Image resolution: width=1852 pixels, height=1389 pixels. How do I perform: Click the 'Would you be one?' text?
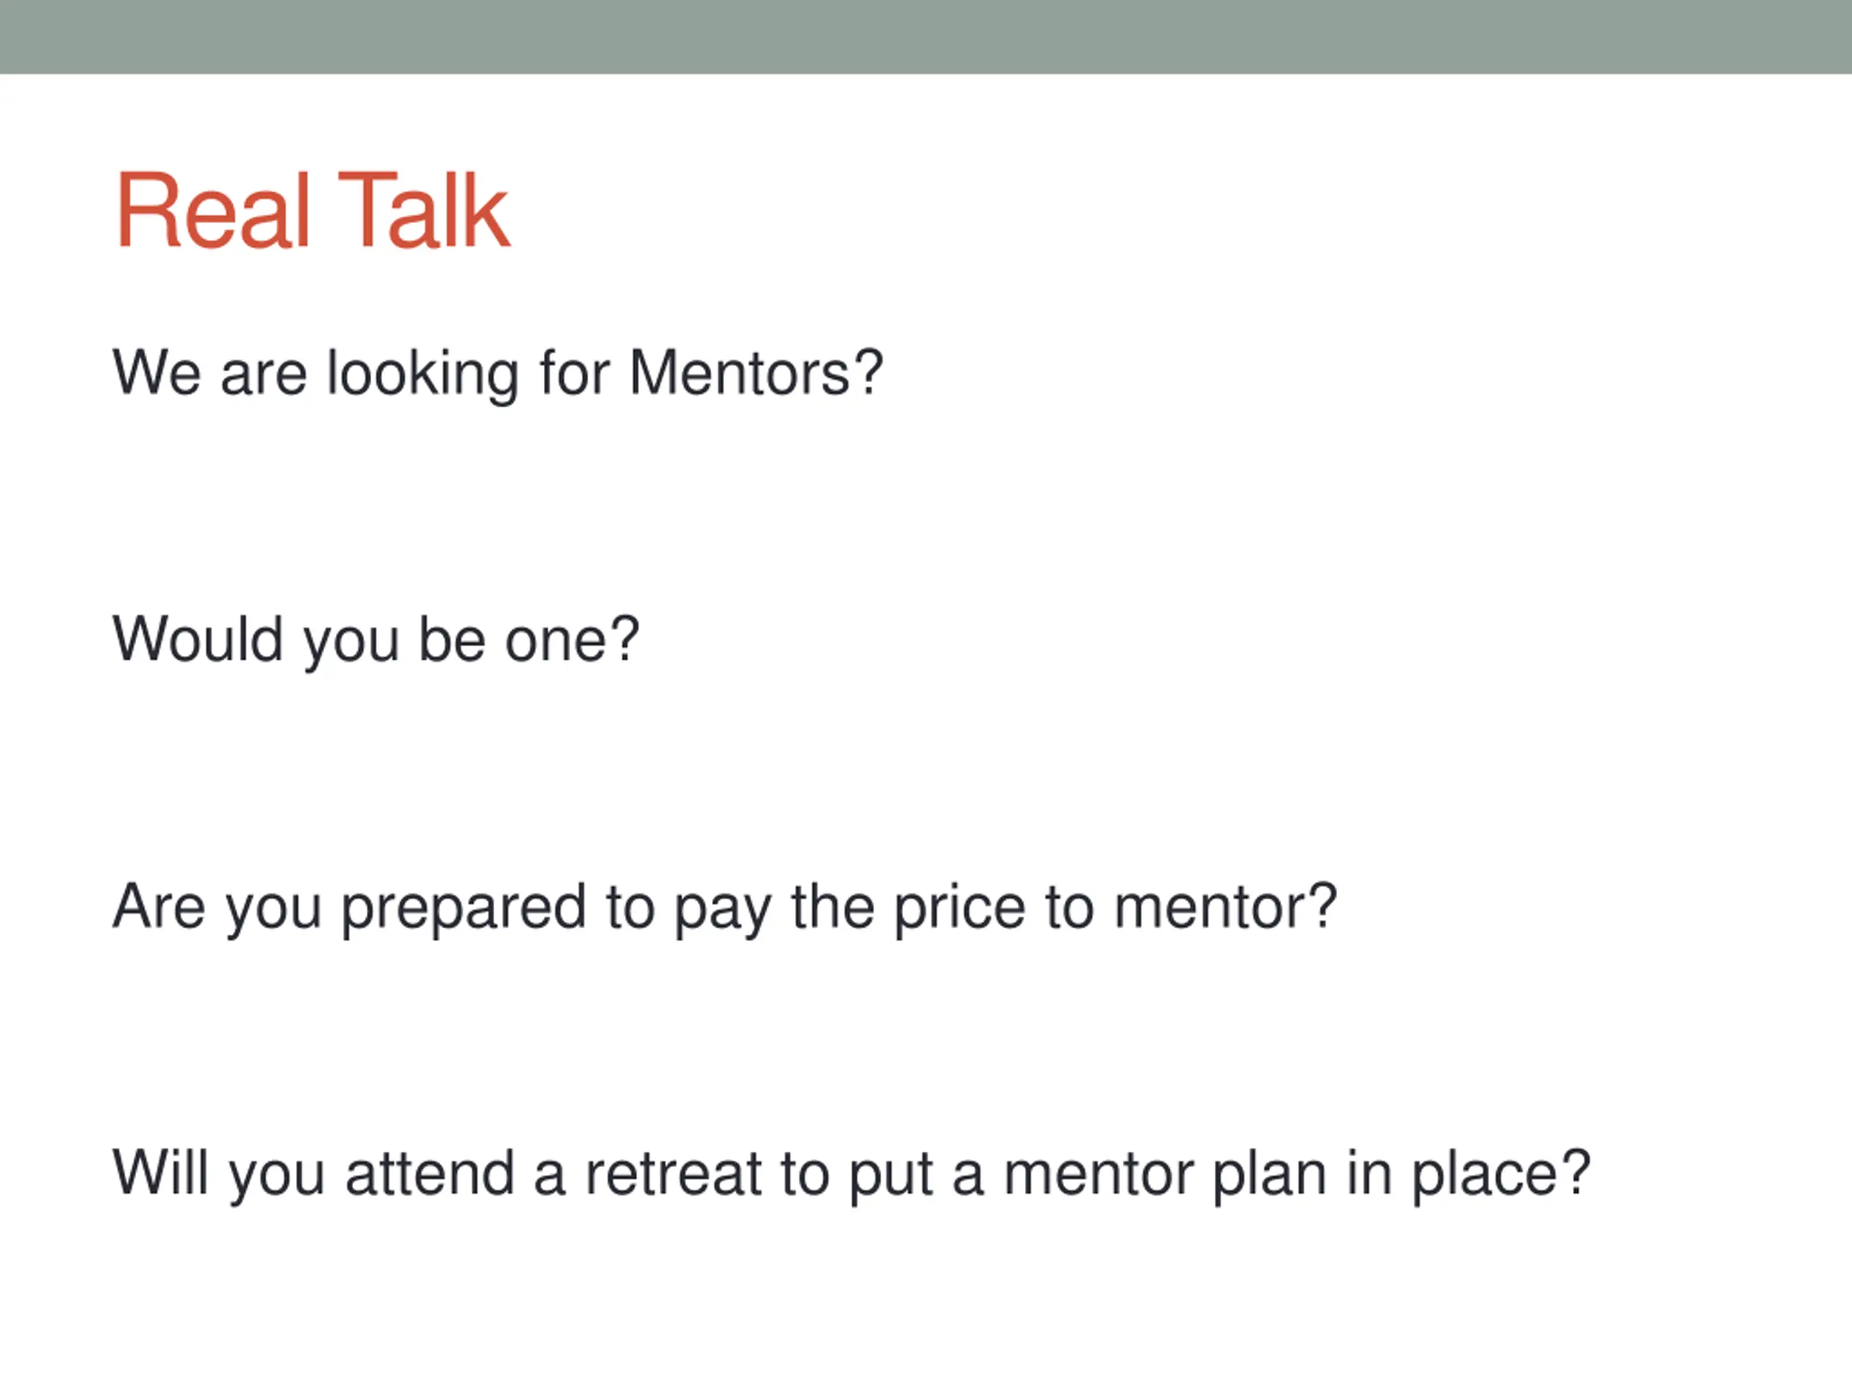pyautogui.click(x=376, y=640)
